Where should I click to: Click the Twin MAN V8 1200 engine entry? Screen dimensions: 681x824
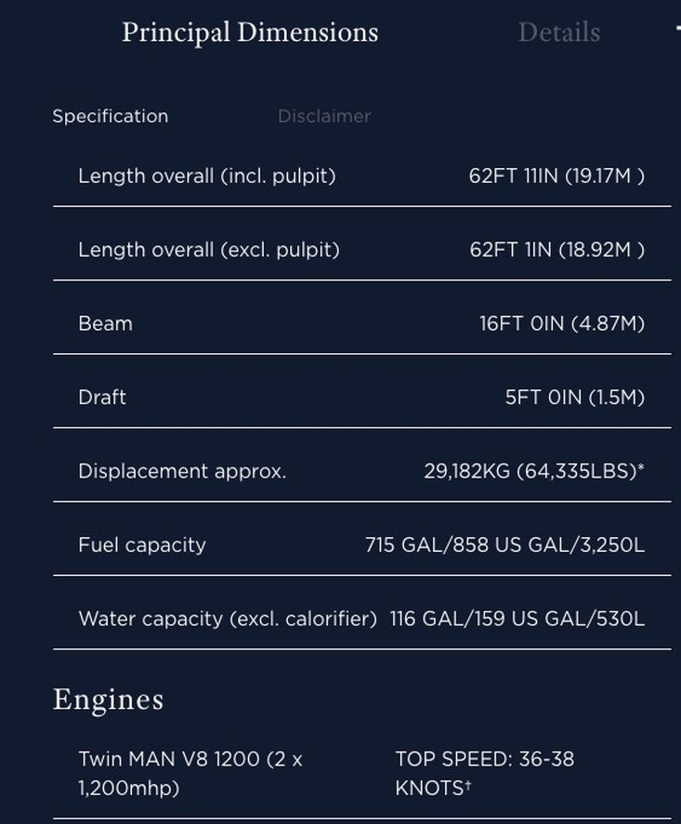tap(190, 774)
